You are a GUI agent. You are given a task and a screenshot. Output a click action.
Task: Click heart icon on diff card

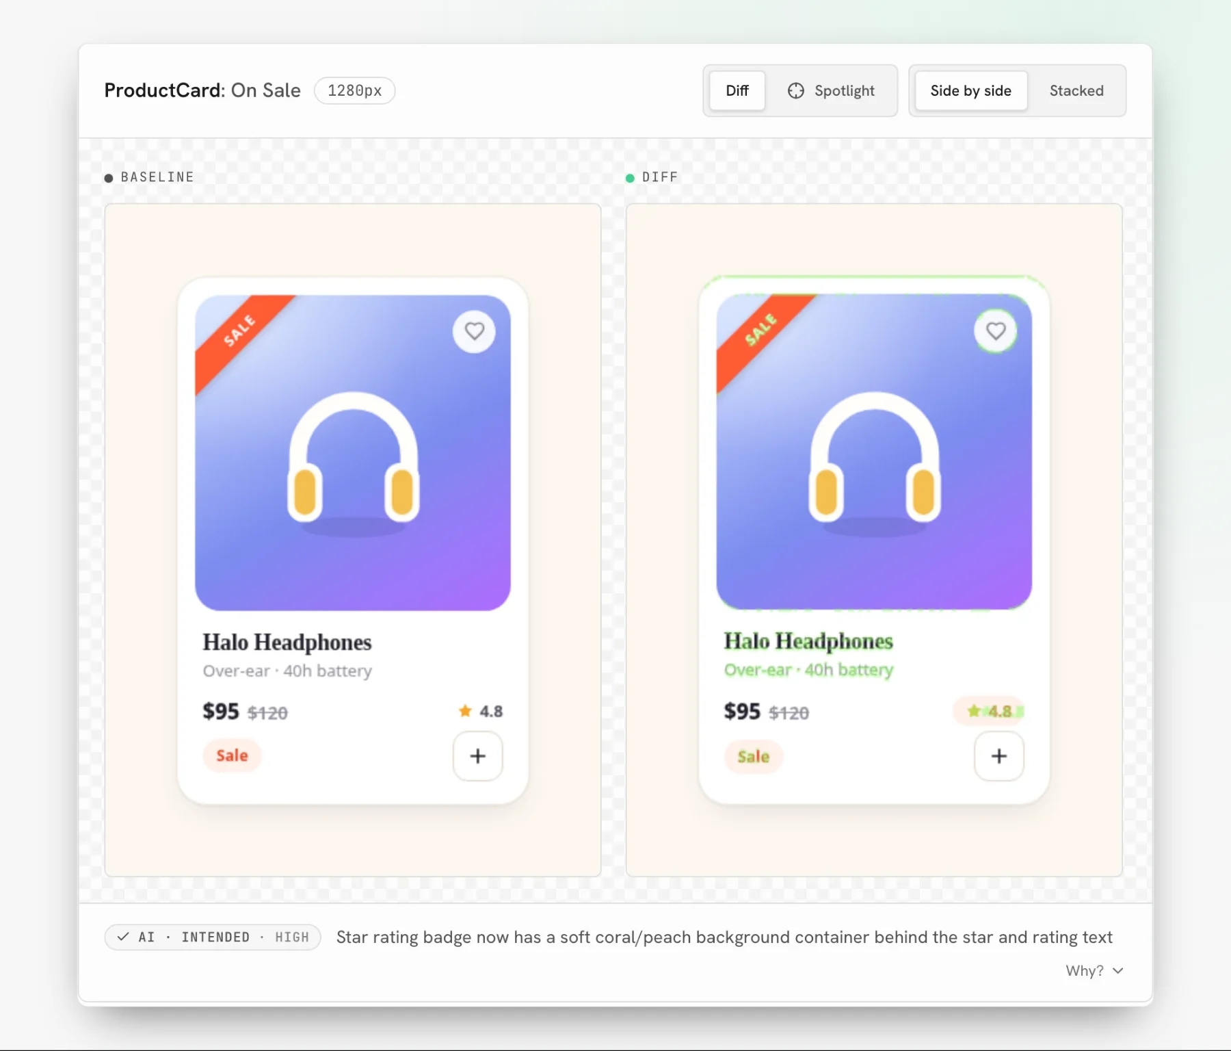(x=996, y=331)
